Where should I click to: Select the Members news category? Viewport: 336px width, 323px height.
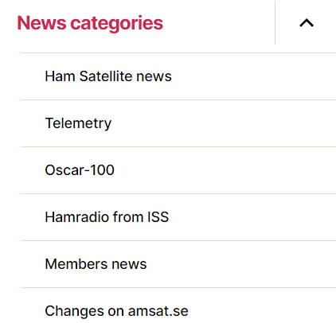96,264
